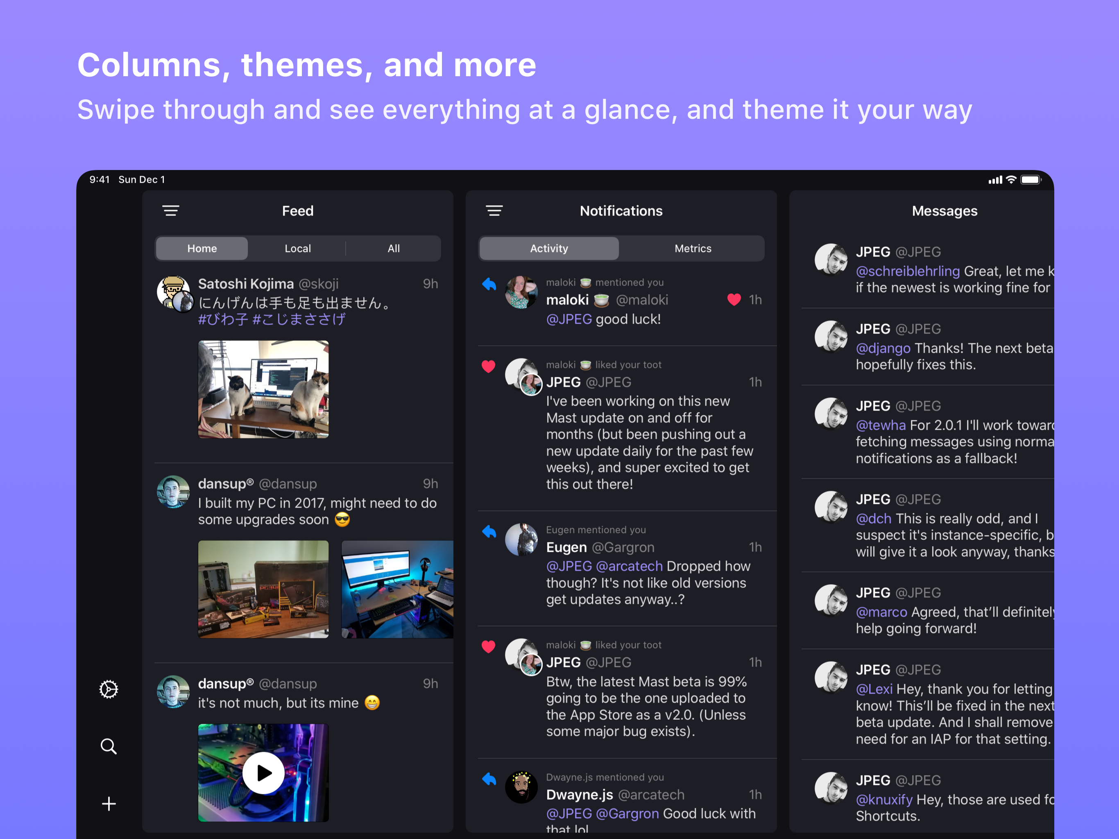Screen dimensions: 1119x839
Task: Tap the blue reply arrow beside Eugen's mention
Action: tap(489, 531)
